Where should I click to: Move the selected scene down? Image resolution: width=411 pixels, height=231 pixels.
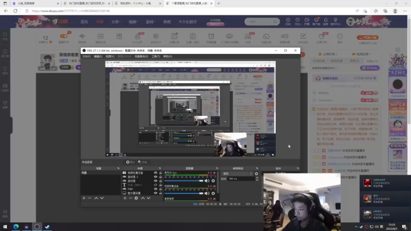(102, 198)
